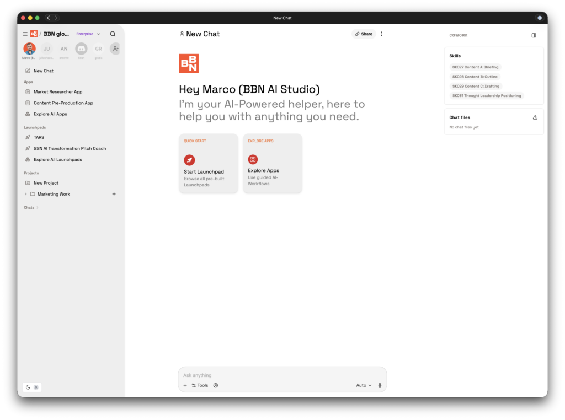Go forward with the title bar arrow
Viewport: 565px width, 420px height.
click(56, 18)
